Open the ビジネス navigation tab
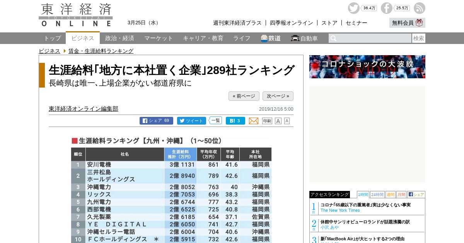Viewport: 464px width, 243px height. point(83,38)
